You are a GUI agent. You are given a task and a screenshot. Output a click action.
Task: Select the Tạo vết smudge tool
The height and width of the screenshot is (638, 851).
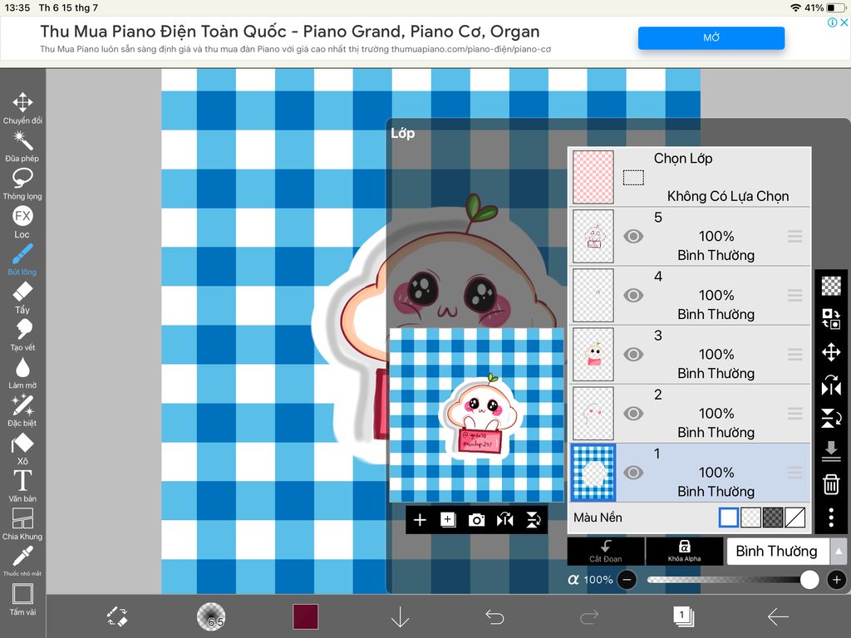22,336
